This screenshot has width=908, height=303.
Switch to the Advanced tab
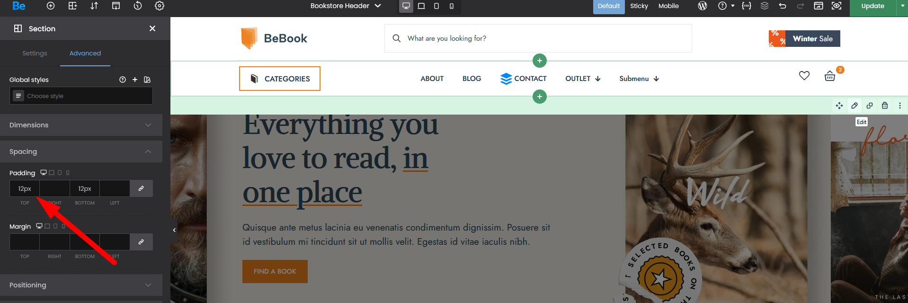coord(85,53)
